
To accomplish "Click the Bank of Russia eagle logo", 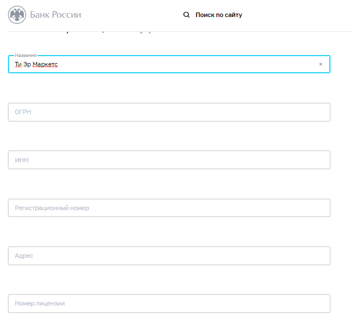I will (x=17, y=15).
